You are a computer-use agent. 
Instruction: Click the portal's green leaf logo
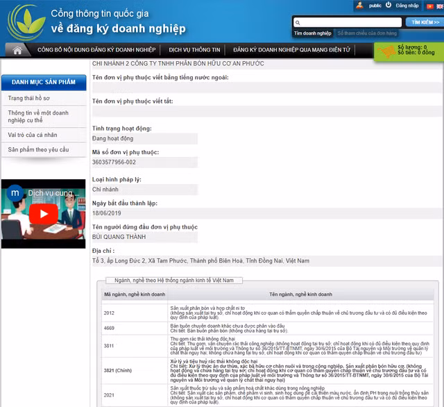(26, 21)
